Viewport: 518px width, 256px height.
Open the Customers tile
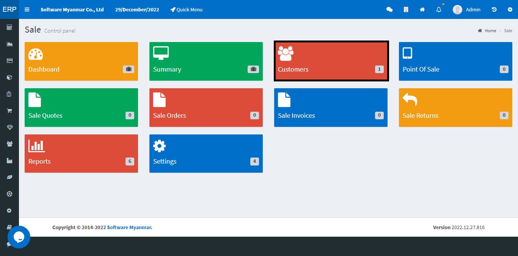pyautogui.click(x=331, y=61)
